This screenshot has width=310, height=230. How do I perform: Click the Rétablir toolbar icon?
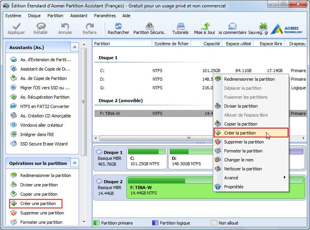41,26
